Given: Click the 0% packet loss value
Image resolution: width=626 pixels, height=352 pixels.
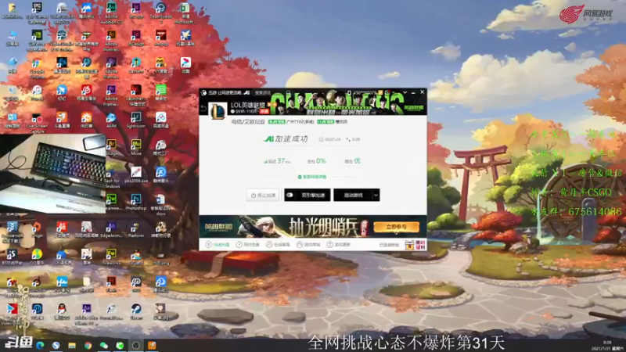Looking at the screenshot, I should pyautogui.click(x=321, y=161).
